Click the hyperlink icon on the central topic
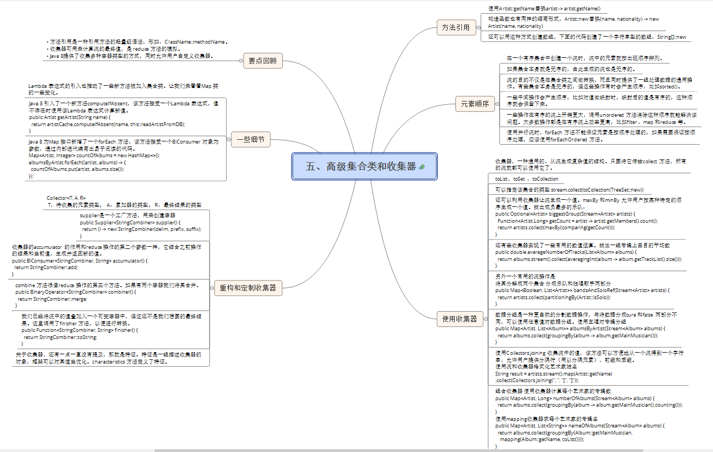The width and height of the screenshot is (713, 452). tap(422, 167)
